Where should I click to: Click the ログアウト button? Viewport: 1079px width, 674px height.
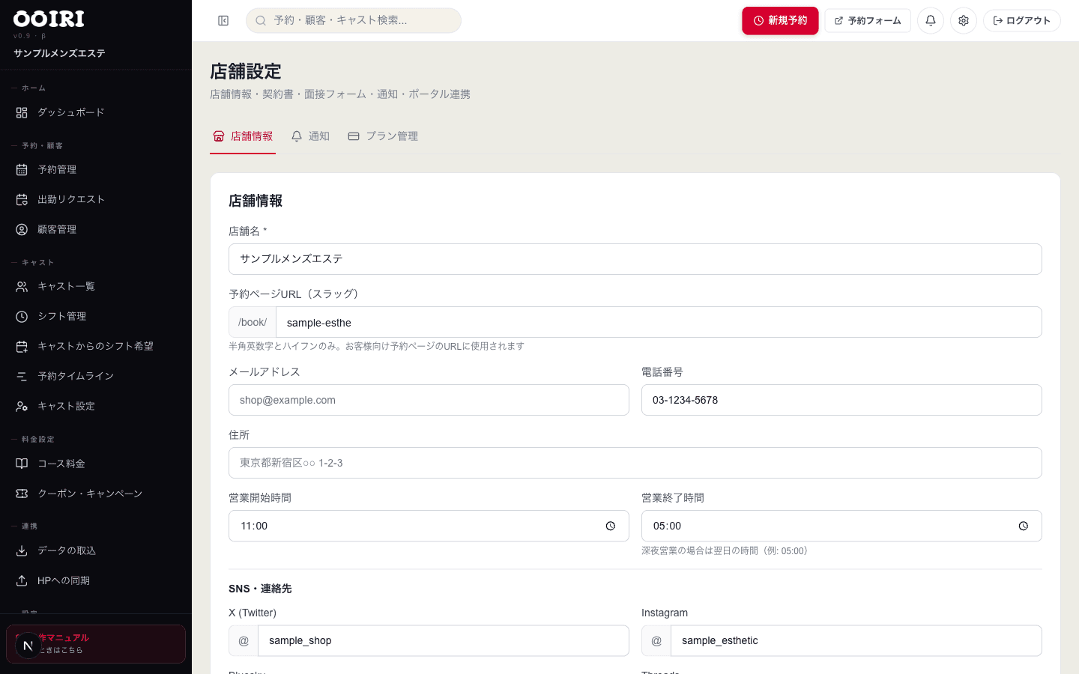[1022, 21]
